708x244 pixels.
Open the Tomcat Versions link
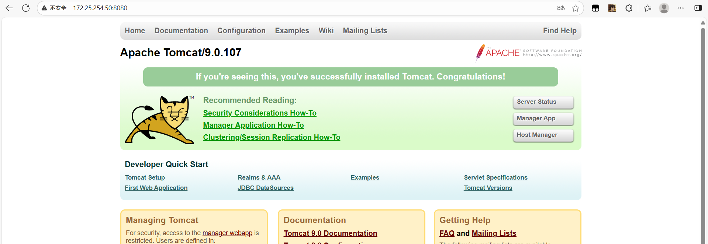(x=488, y=188)
